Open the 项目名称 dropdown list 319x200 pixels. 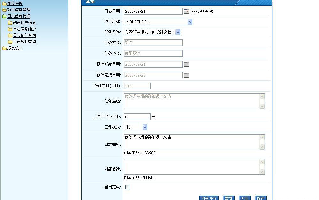[190, 22]
